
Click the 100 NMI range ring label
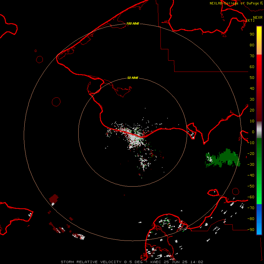pyautogui.click(x=133, y=23)
